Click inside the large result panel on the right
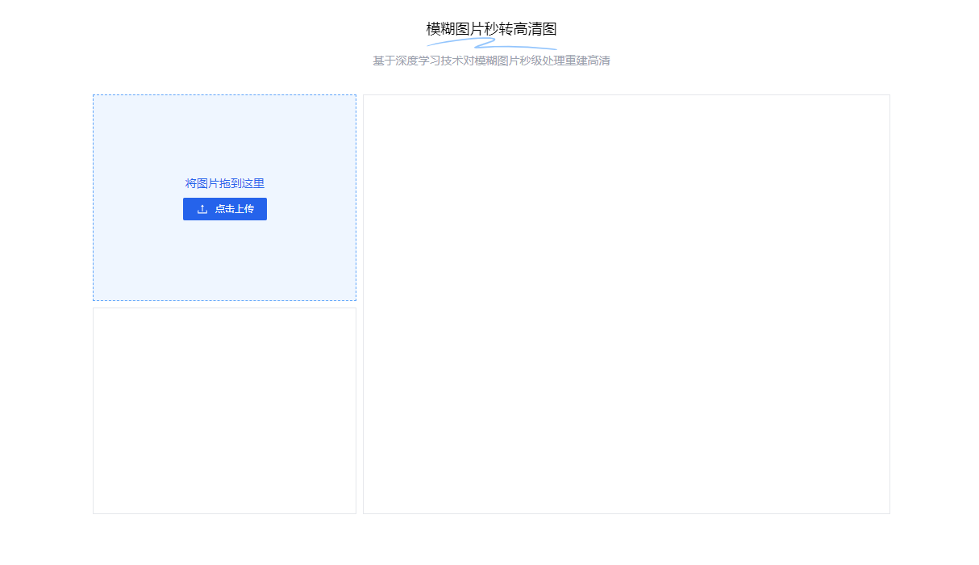This screenshot has width=979, height=565. pyautogui.click(x=626, y=304)
